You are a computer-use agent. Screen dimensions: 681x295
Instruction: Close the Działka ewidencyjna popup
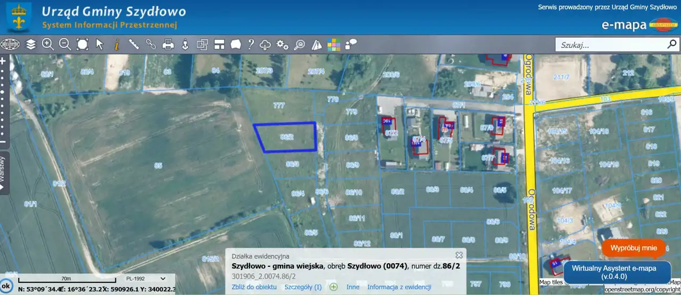[459, 255]
